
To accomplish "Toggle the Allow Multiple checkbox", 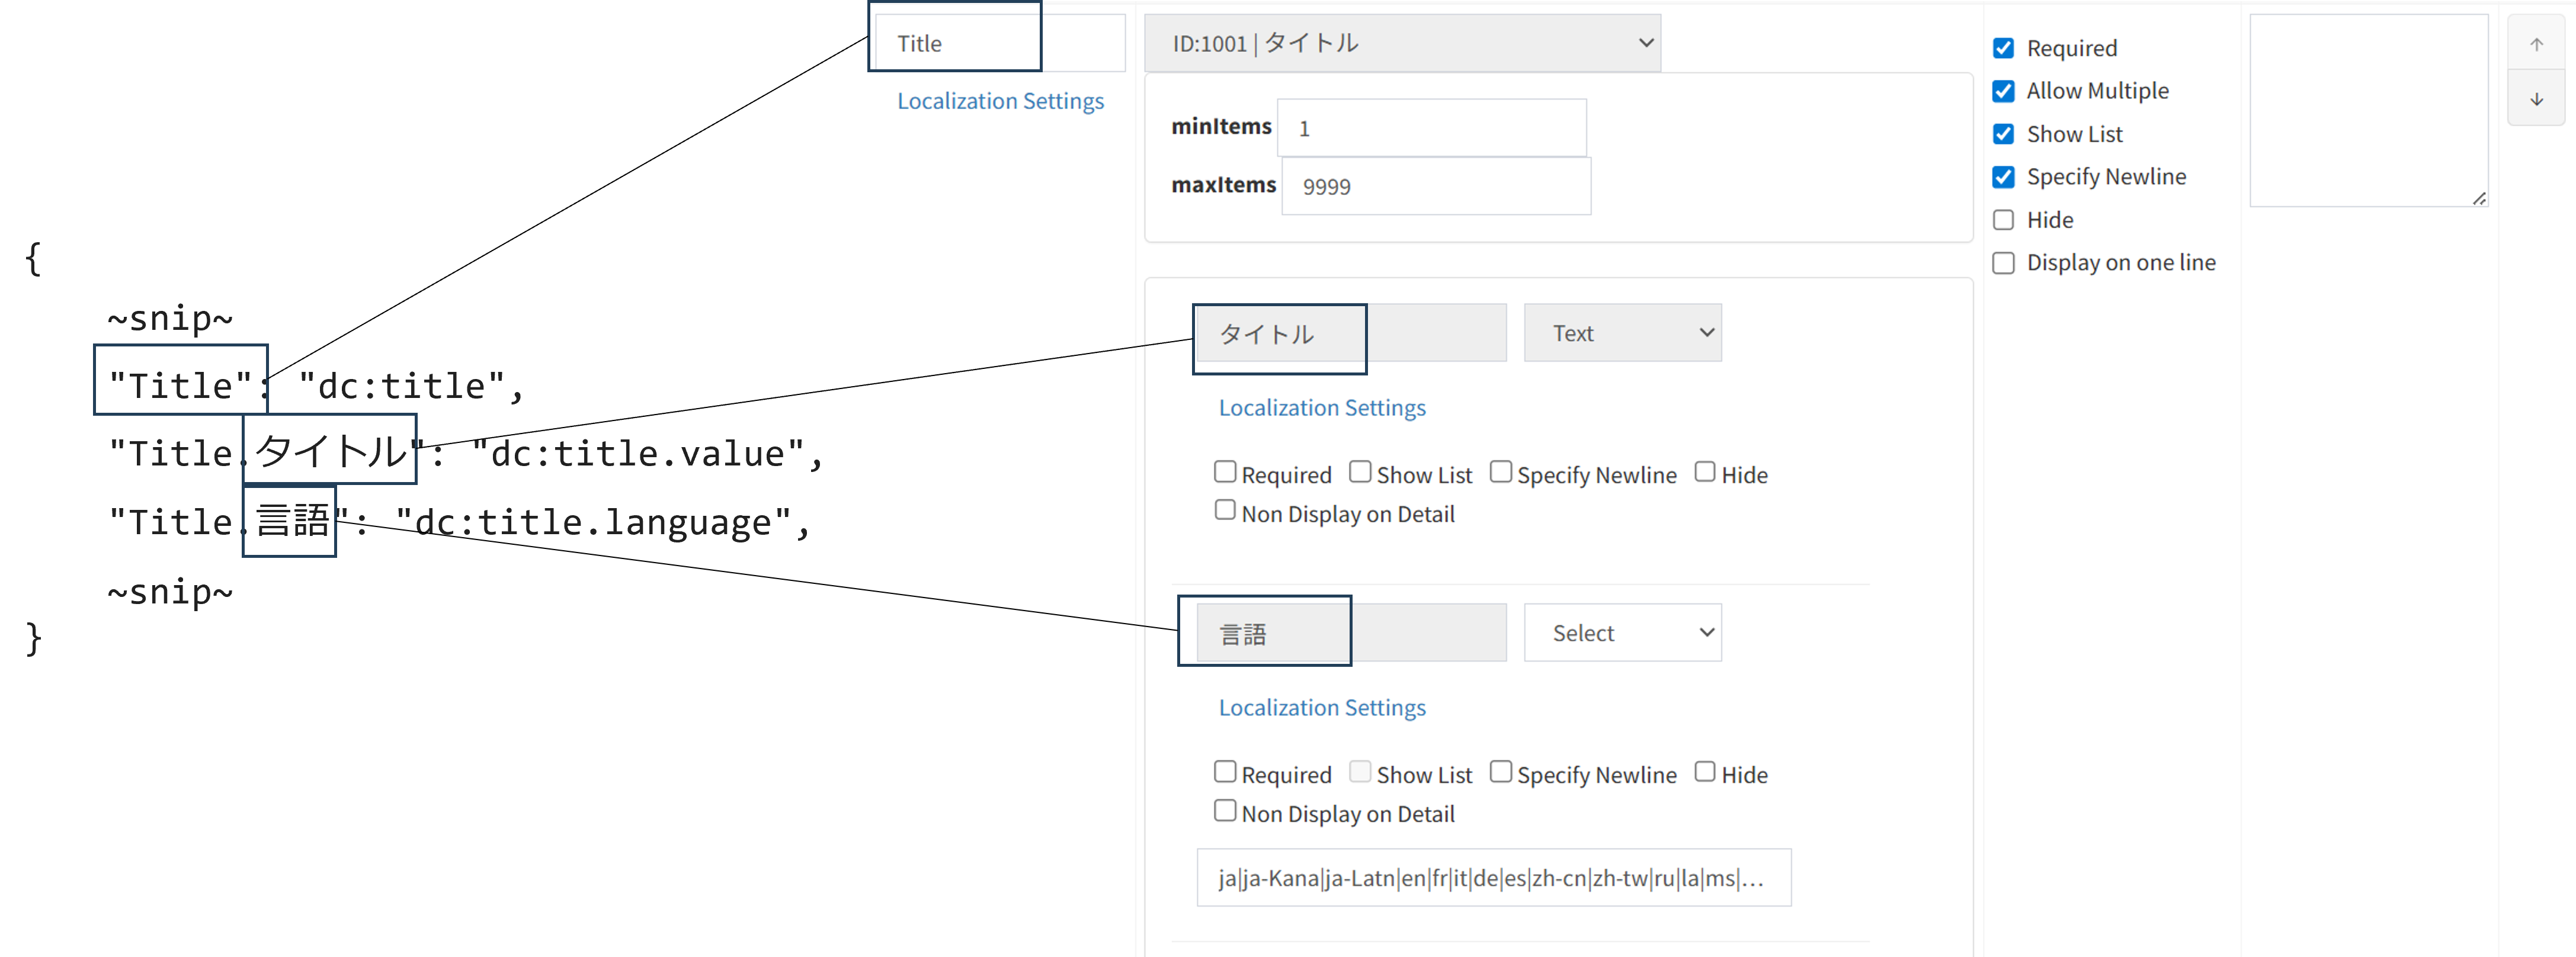I will pyautogui.click(x=2003, y=91).
